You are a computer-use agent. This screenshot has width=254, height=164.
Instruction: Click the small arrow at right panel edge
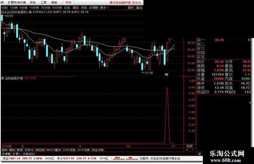point(250,103)
